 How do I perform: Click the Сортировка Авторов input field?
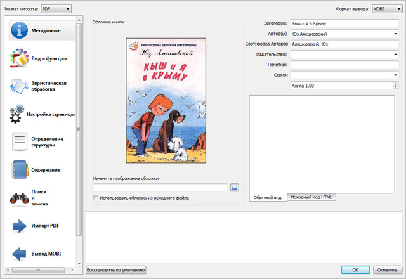(x=344, y=44)
